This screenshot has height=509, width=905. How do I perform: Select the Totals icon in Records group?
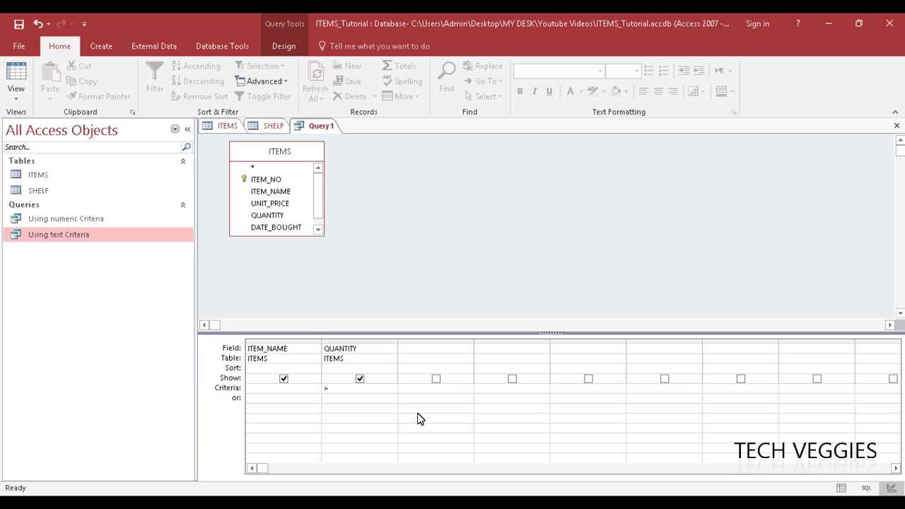click(x=399, y=65)
